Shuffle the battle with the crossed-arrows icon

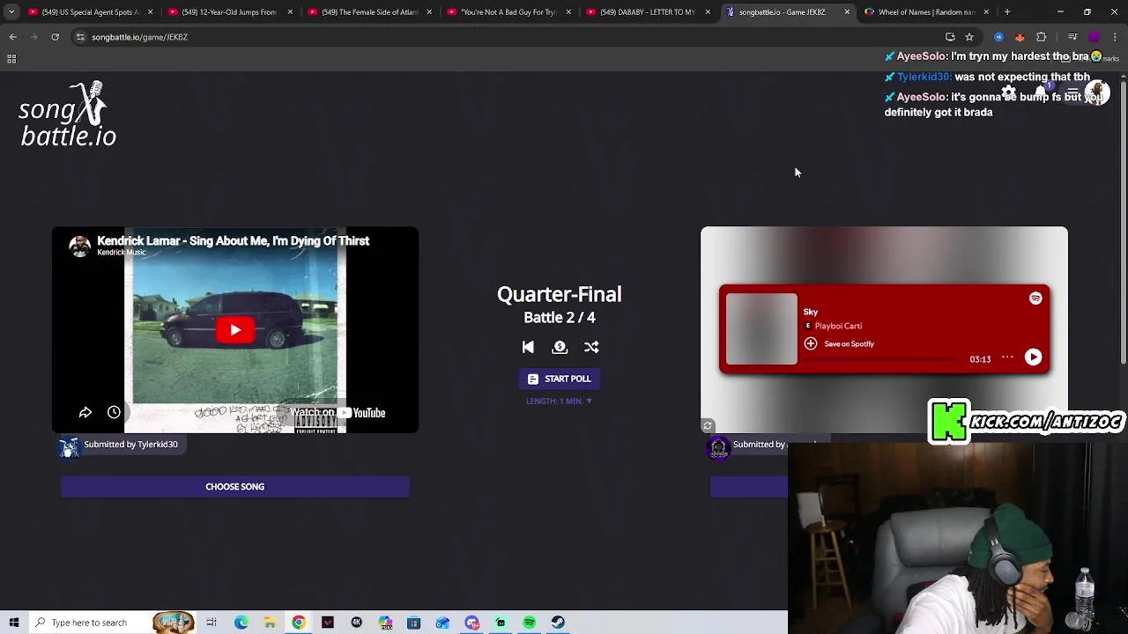tap(591, 347)
